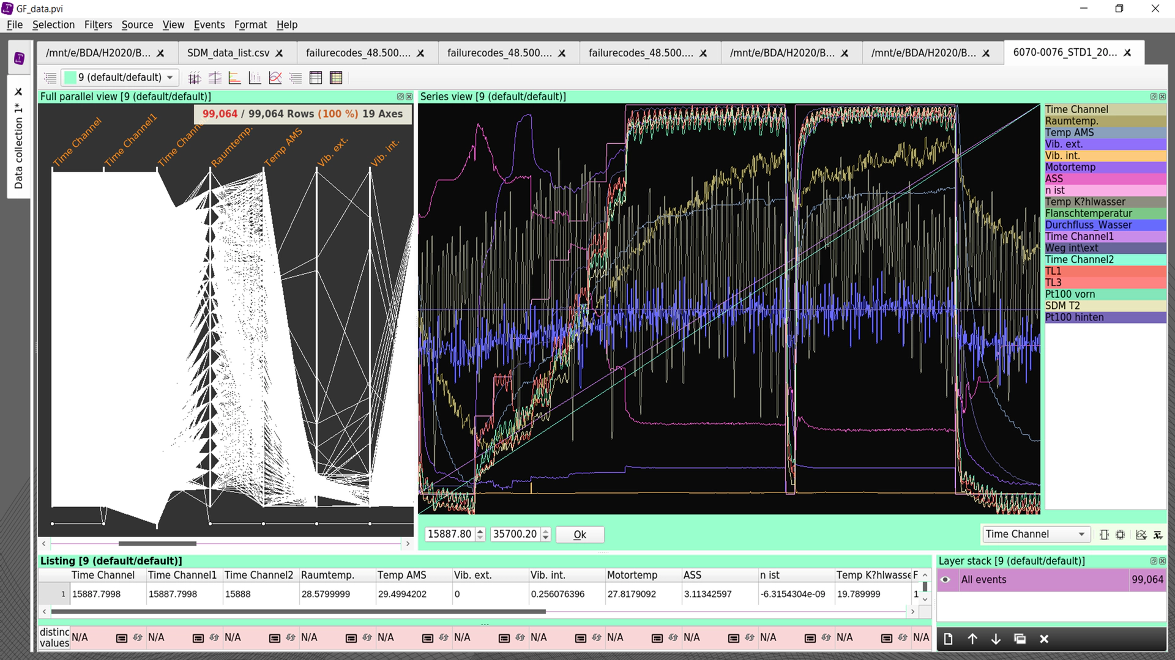
Task: Delete layer using X in Layer stack toolbar
Action: point(1044,639)
